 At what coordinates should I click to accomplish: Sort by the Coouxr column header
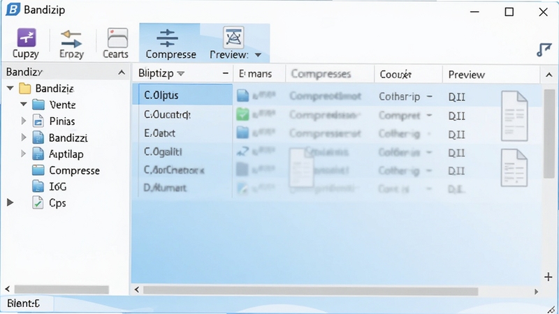tap(395, 74)
